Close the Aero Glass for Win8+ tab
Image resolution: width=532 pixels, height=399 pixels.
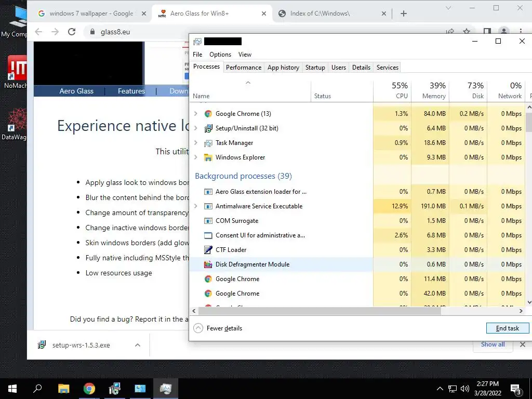[x=264, y=14]
